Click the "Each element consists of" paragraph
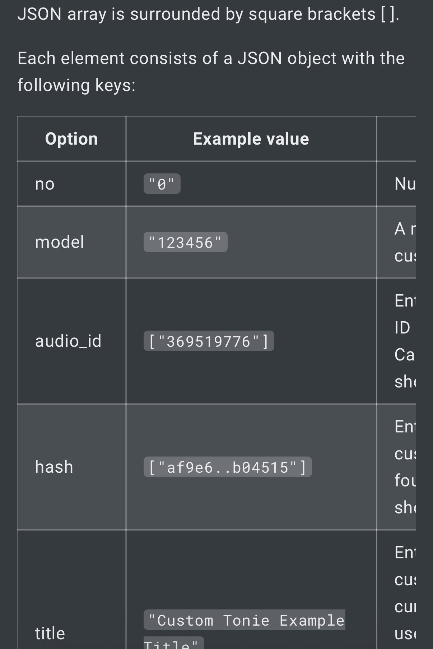This screenshot has width=433, height=649. point(211,72)
